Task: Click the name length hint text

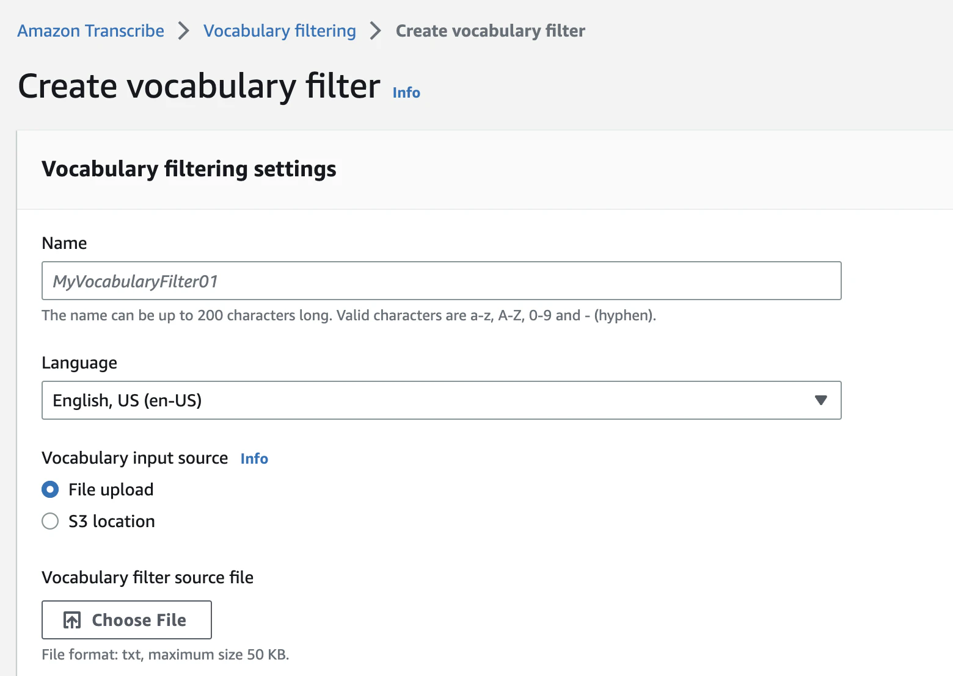Action: click(349, 315)
